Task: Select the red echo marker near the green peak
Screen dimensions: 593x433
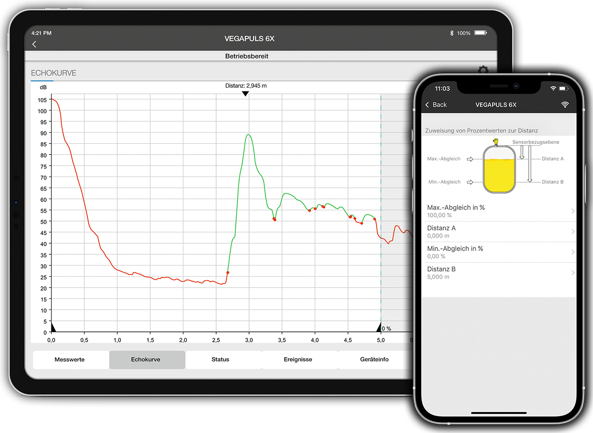Action: pos(274,220)
